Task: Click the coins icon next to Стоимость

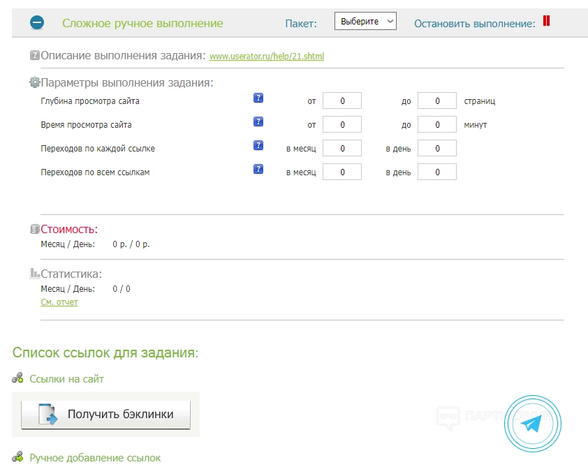Action: [34, 229]
